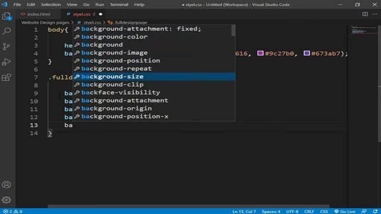The height and width of the screenshot is (214, 381).
Task: Open the notifications bell in status bar
Action: click(x=375, y=212)
